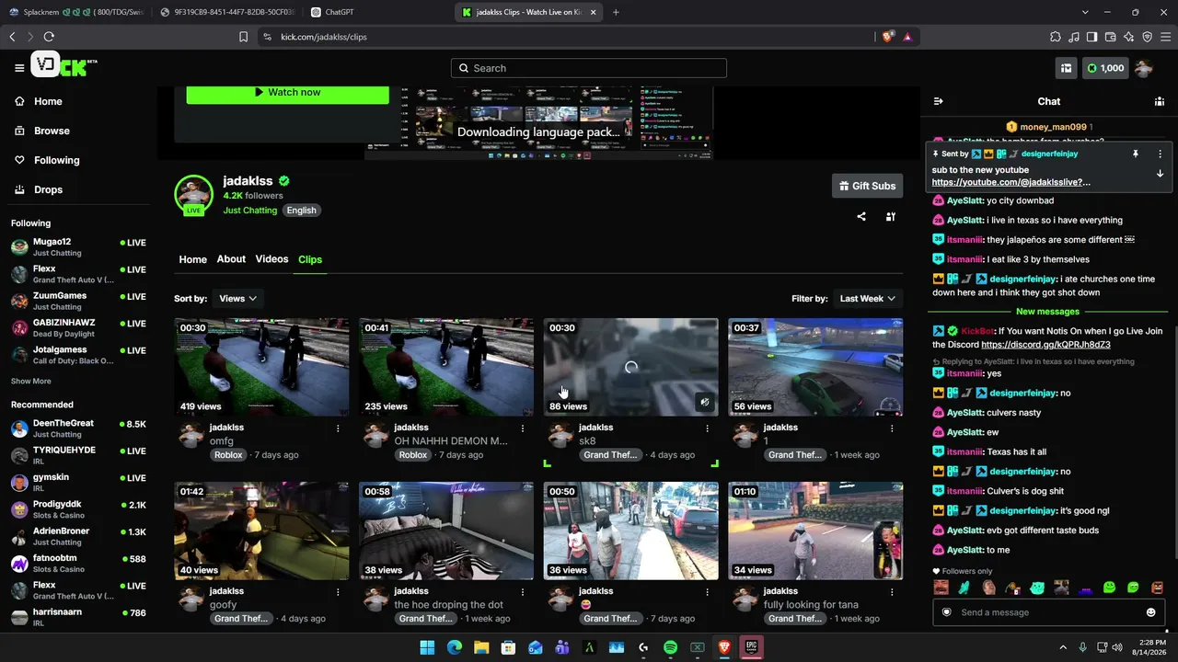1178x662 pixels.
Task: Open Following from the sidebar
Action: 47,160
